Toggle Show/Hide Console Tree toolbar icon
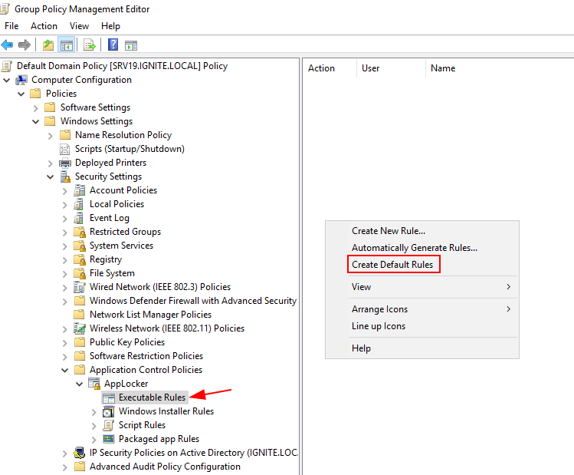 pyautogui.click(x=66, y=45)
